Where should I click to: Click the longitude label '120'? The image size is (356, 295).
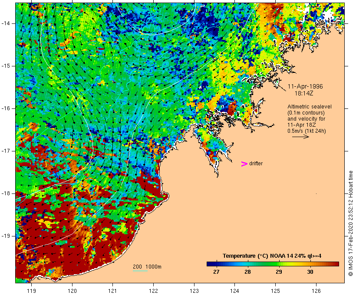point(72,291)
